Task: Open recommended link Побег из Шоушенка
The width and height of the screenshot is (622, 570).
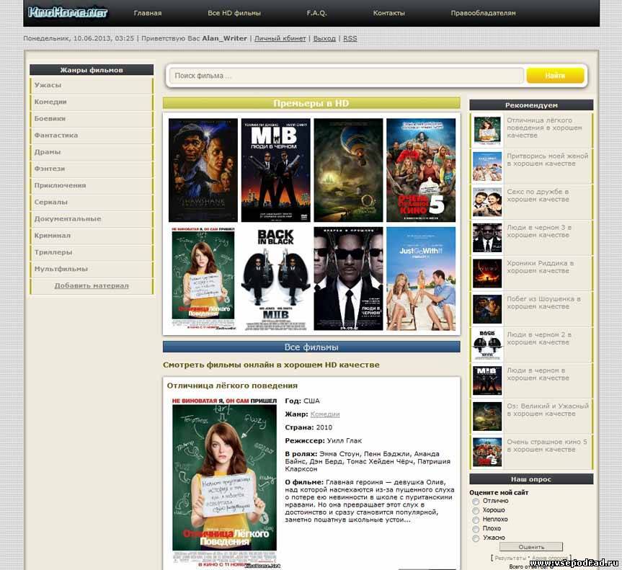Action: (x=543, y=303)
